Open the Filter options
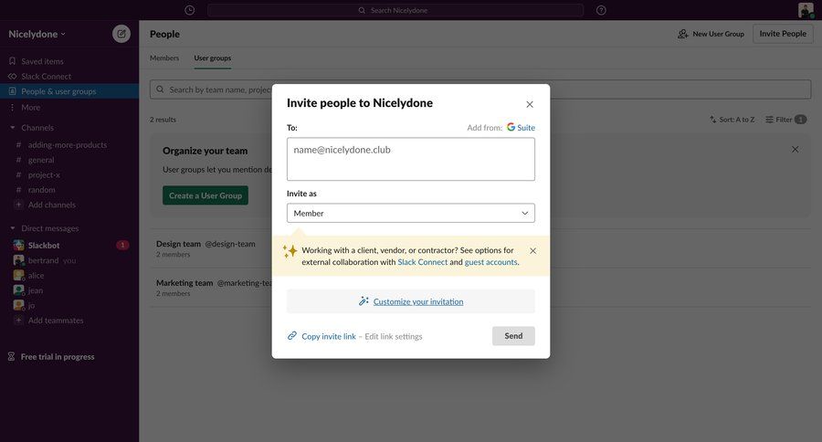 point(785,120)
